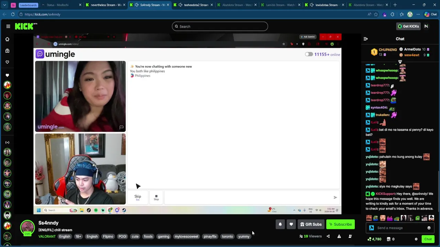The width and height of the screenshot is (440, 247).
Task: Subscribe to Ss4nndy channel
Action: pyautogui.click(x=340, y=224)
